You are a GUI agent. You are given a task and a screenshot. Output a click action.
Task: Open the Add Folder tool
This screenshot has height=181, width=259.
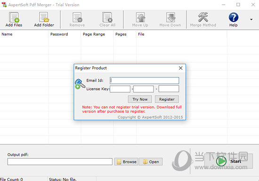pyautogui.click(x=44, y=19)
